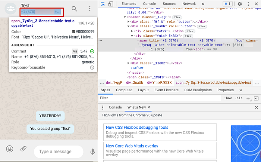Click the Test group avatar
Image resolution: width=261 pixels, height=162 pixels.
tap(11, 9)
